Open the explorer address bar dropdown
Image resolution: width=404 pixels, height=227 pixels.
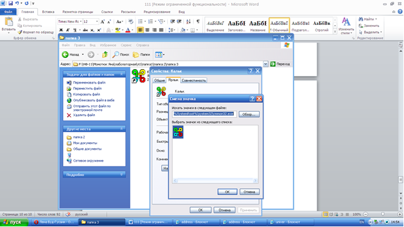[x=265, y=64]
